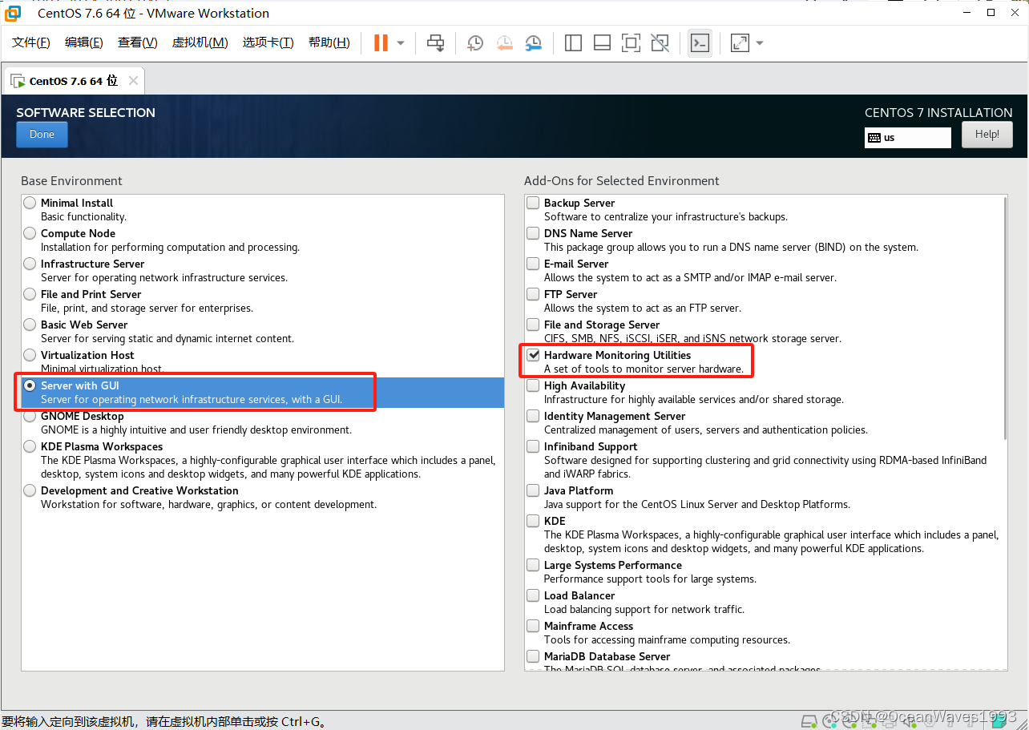1029x730 pixels.
Task: Enter full screen mode icon
Action: click(x=631, y=42)
